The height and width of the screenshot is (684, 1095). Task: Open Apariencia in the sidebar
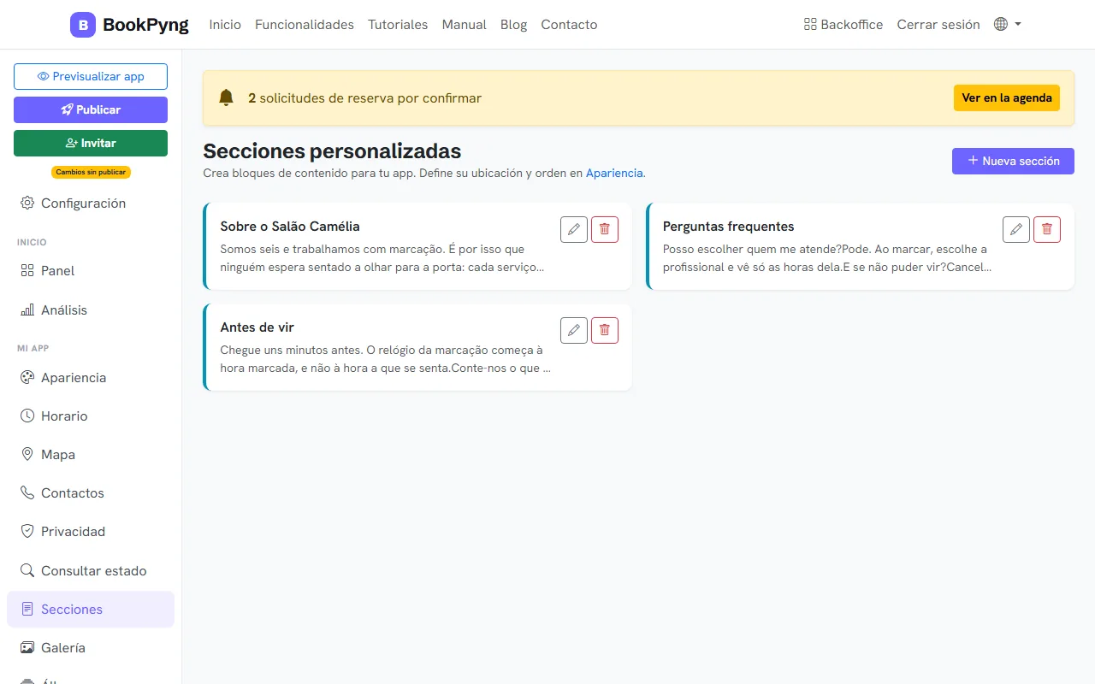point(91,378)
